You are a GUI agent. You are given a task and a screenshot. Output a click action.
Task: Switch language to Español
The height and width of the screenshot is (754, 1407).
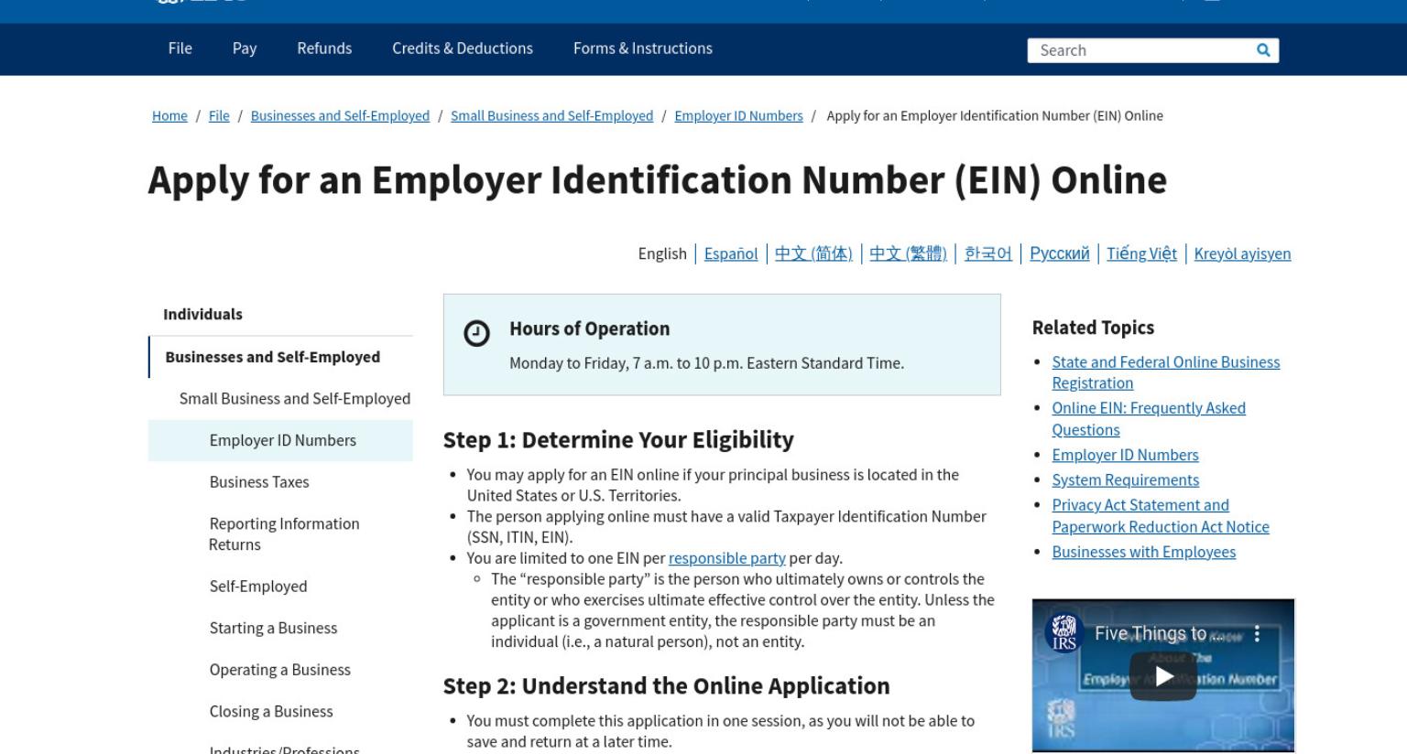pos(731,253)
